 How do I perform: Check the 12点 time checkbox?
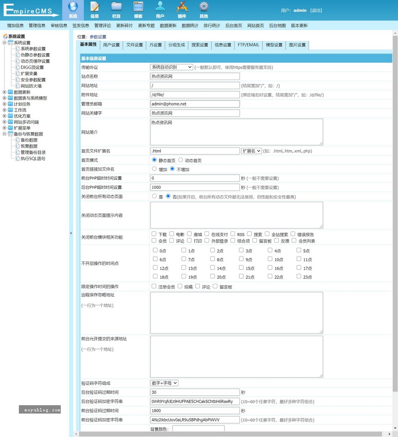pos(155,267)
